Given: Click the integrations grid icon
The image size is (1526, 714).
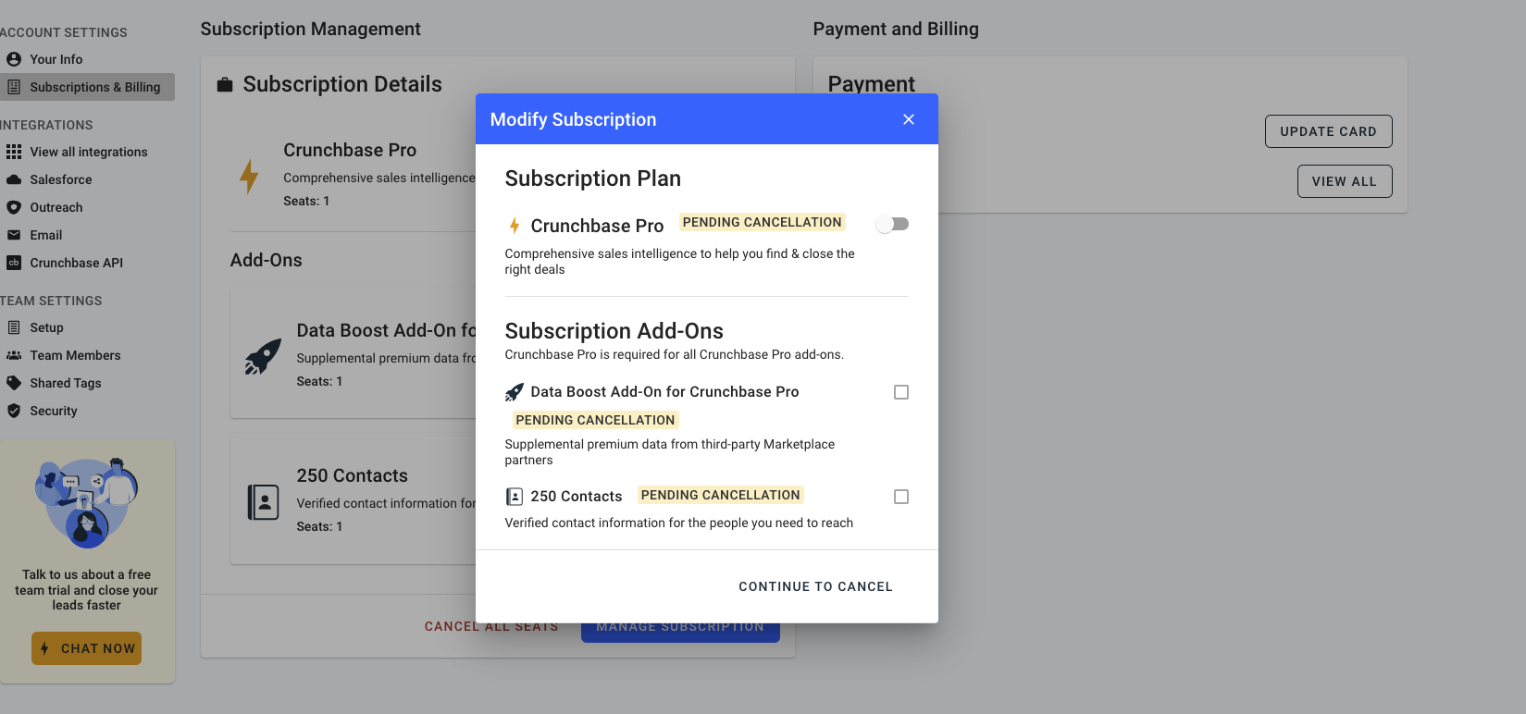Looking at the screenshot, I should click(14, 152).
